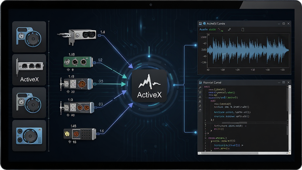Click the vertical scrollbar in the code window
This screenshot has width=302, height=170.
point(290,119)
